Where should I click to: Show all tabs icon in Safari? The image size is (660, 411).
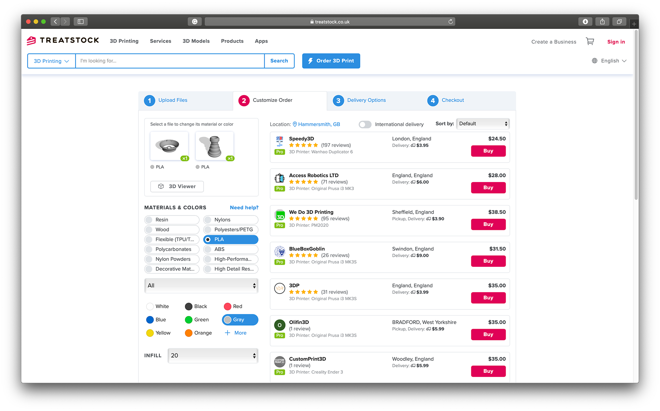pos(619,22)
